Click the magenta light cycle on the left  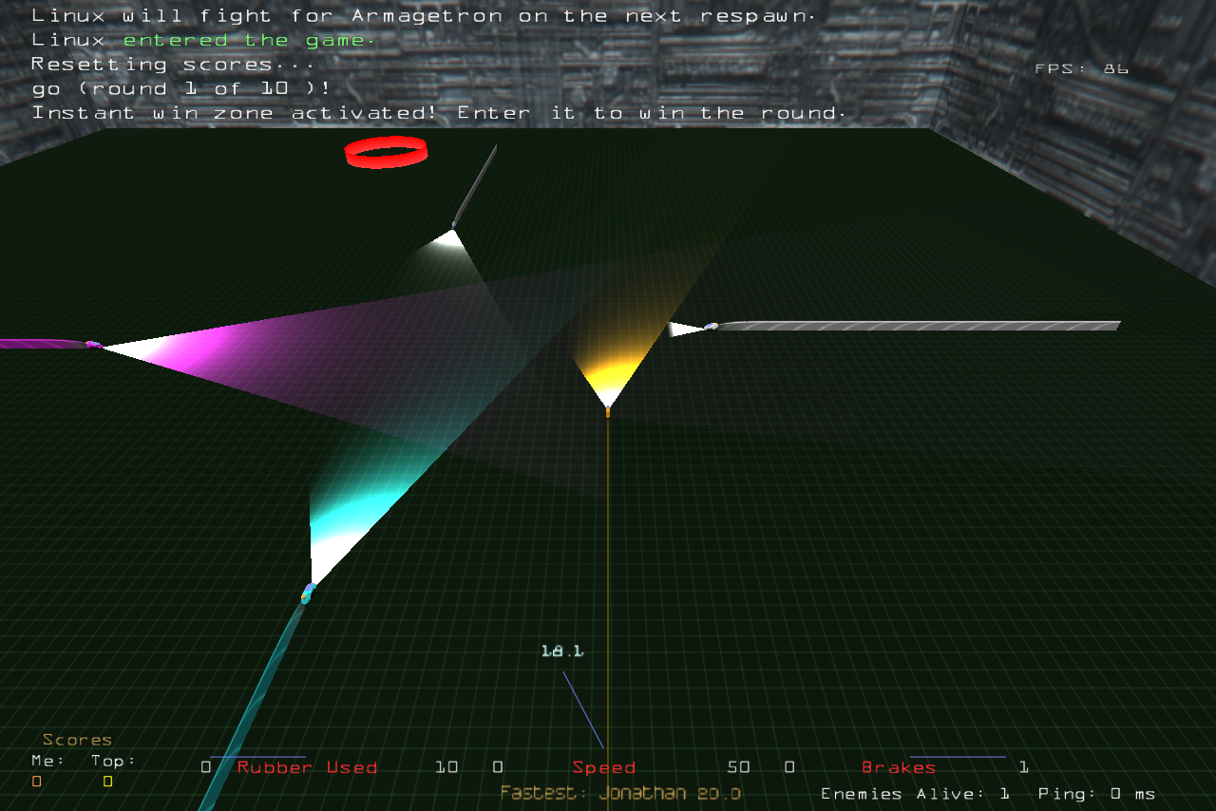93,345
